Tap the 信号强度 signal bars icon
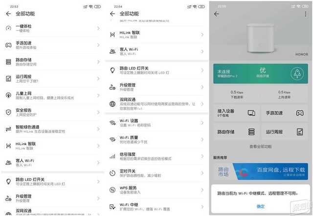 tap(112, 156)
